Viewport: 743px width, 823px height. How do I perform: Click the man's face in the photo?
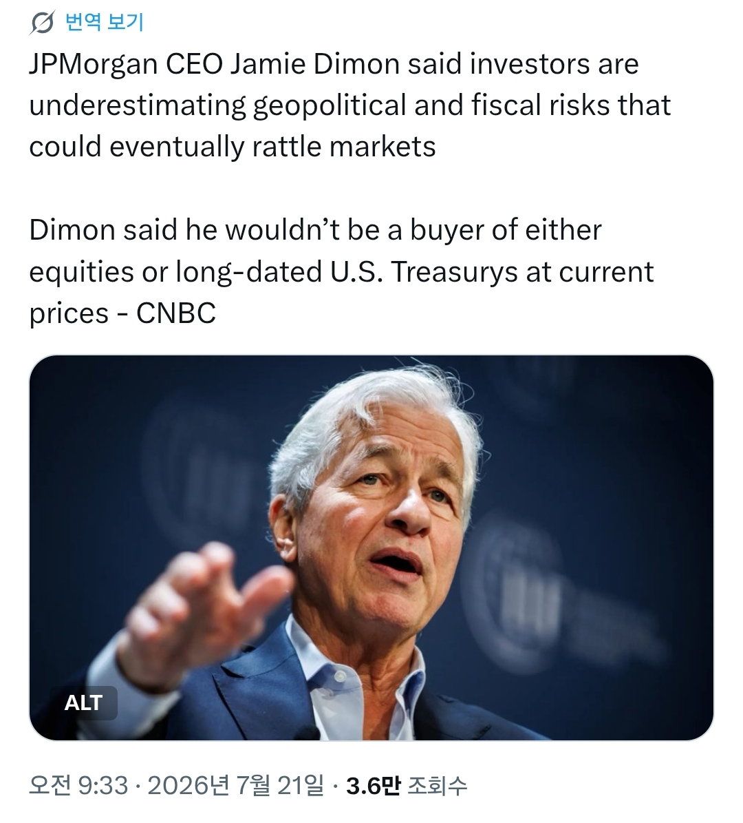[383, 519]
